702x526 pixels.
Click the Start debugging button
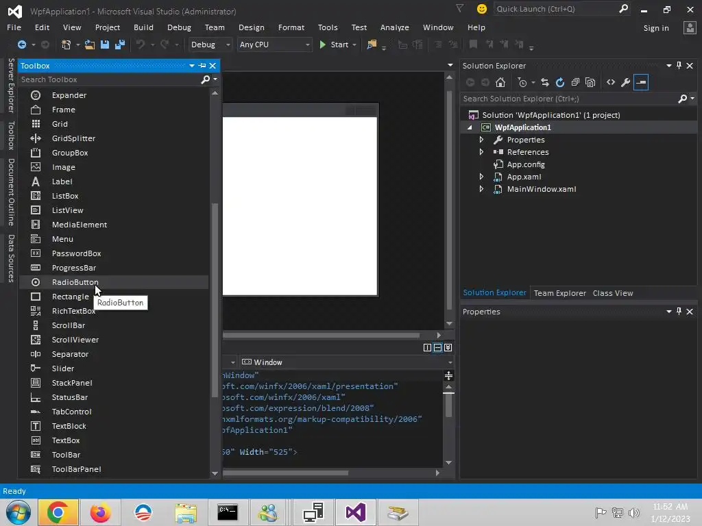334,45
